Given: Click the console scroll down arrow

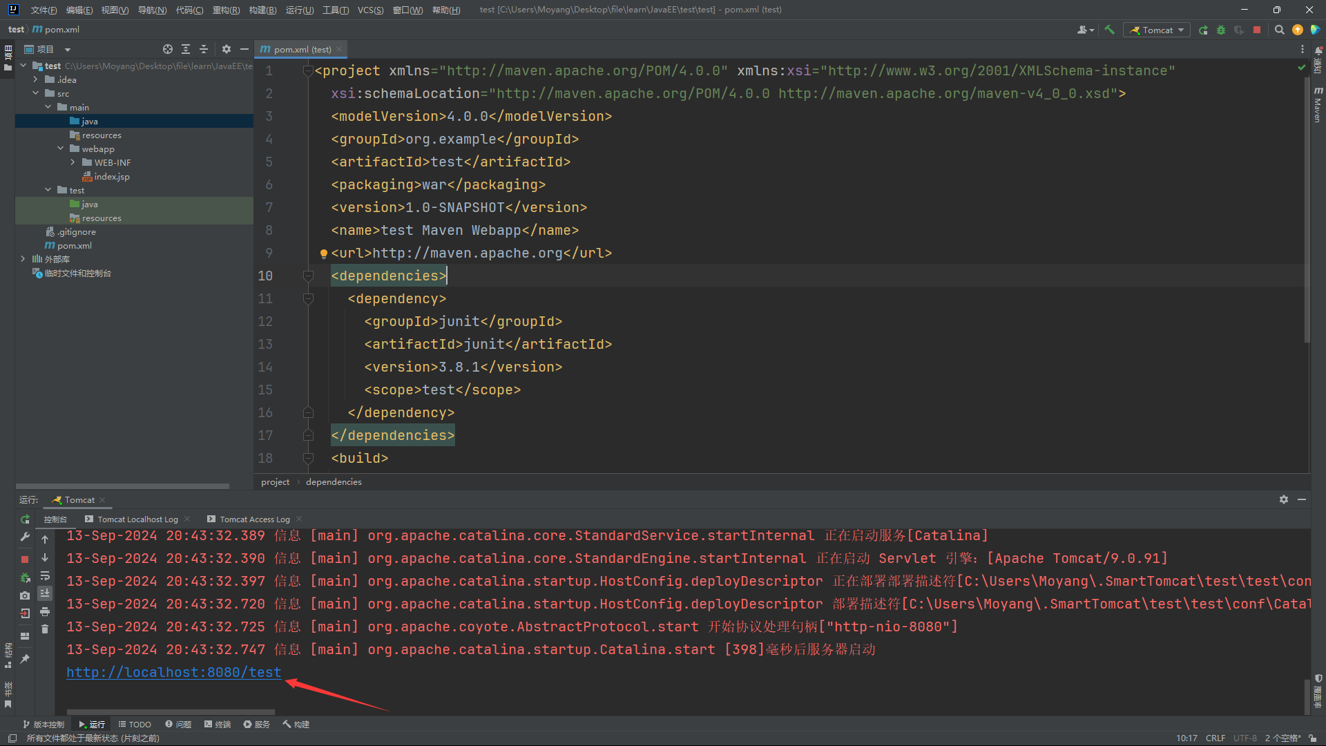Looking at the screenshot, I should coord(45,557).
